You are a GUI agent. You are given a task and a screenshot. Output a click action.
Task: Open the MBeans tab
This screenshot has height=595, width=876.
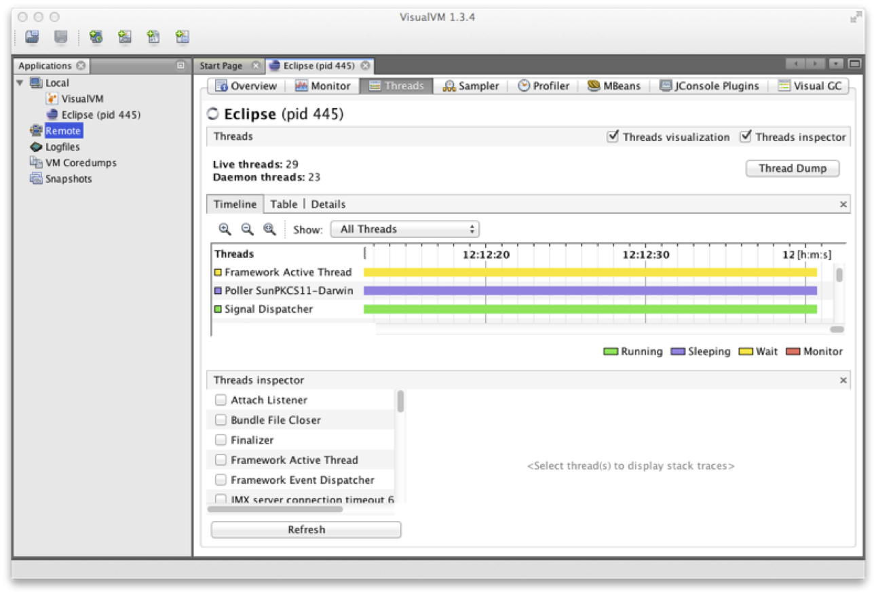pos(614,86)
